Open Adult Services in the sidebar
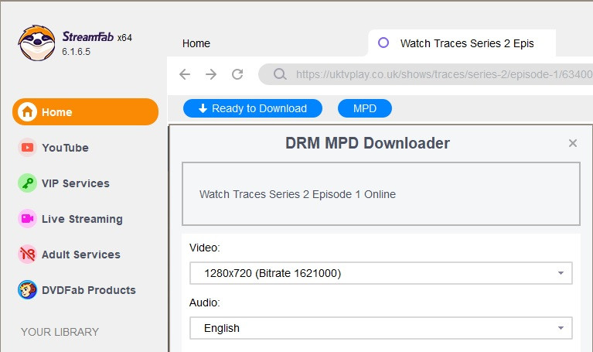This screenshot has width=593, height=352. tap(81, 255)
